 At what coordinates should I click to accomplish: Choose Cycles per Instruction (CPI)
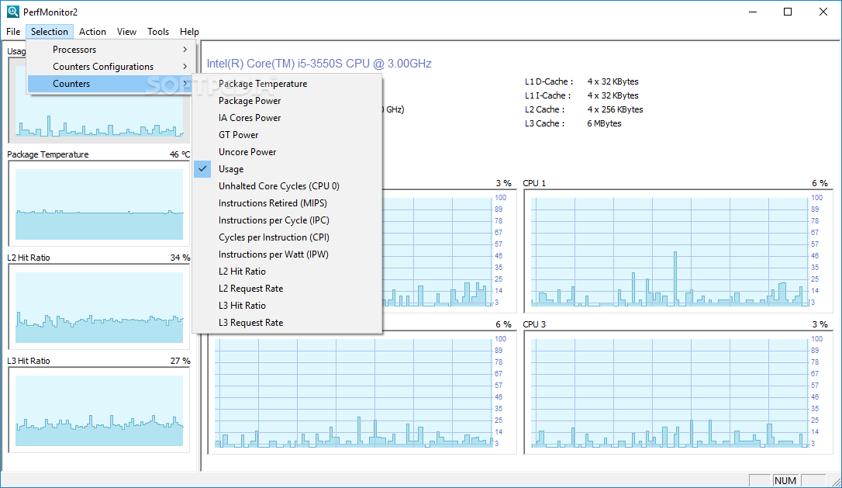click(288, 237)
